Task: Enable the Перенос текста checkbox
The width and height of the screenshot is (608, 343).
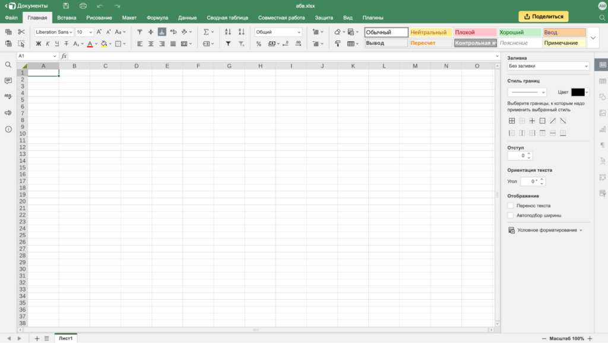Action: click(511, 206)
